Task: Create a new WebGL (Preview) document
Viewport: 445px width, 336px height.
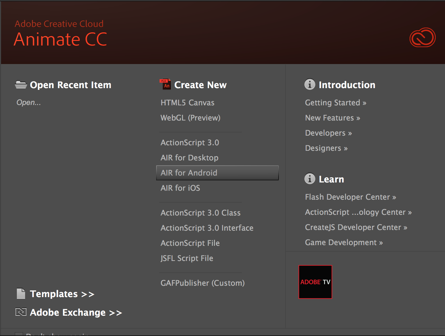Action: click(x=191, y=118)
